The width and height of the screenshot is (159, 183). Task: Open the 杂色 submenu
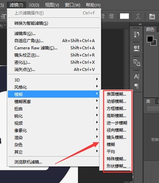54,145
